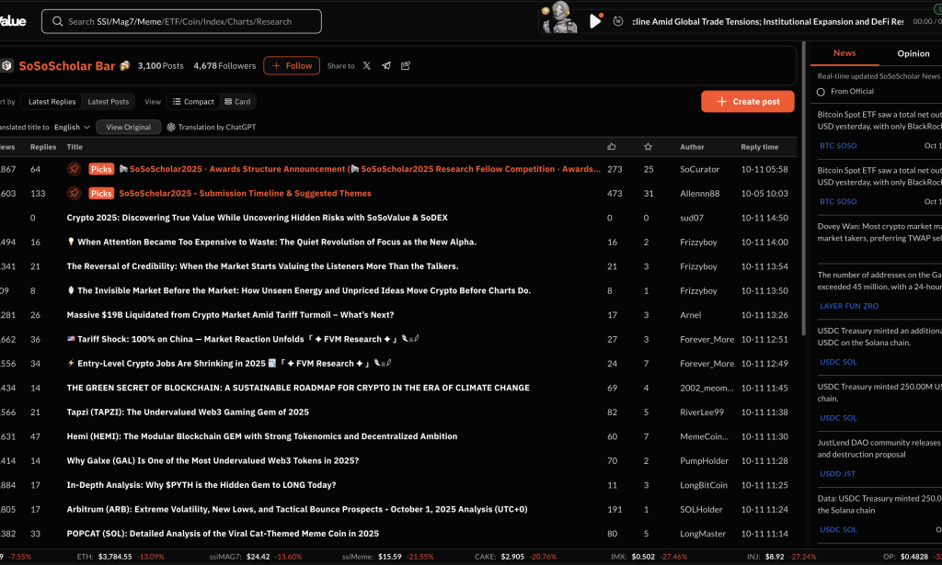Open Submission Timeline & Suggested Themes post

245,193
